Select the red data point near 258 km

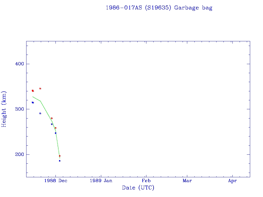pos(55,128)
